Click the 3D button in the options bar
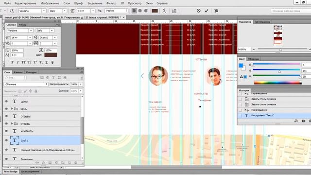The image size is (311, 175). click(x=216, y=11)
